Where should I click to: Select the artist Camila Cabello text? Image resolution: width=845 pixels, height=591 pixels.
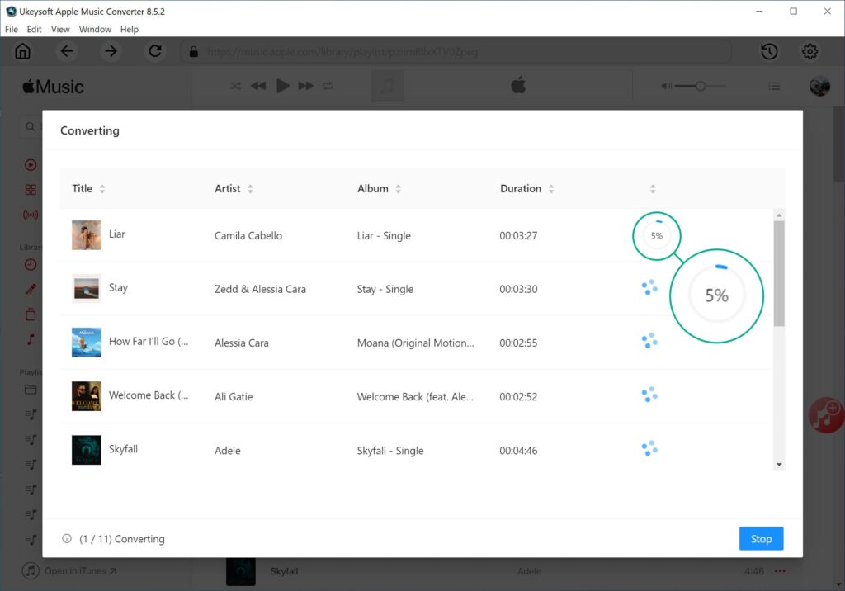click(x=248, y=235)
